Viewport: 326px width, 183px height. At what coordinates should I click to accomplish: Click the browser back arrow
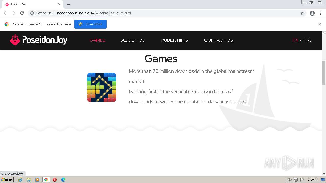(6, 13)
